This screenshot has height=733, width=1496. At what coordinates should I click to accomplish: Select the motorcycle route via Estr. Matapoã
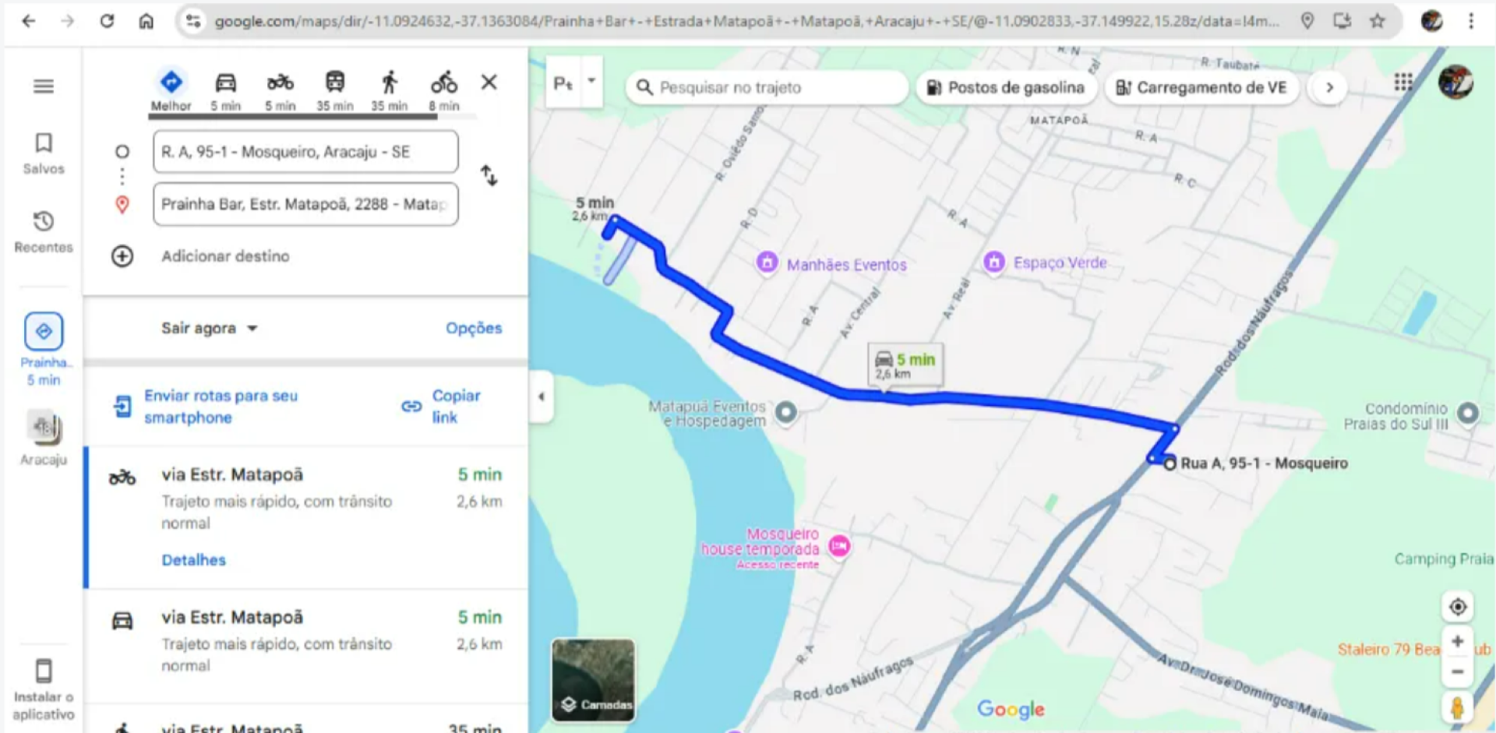[x=305, y=517]
